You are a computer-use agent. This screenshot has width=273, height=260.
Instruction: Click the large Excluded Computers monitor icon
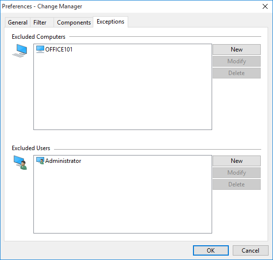click(20, 51)
